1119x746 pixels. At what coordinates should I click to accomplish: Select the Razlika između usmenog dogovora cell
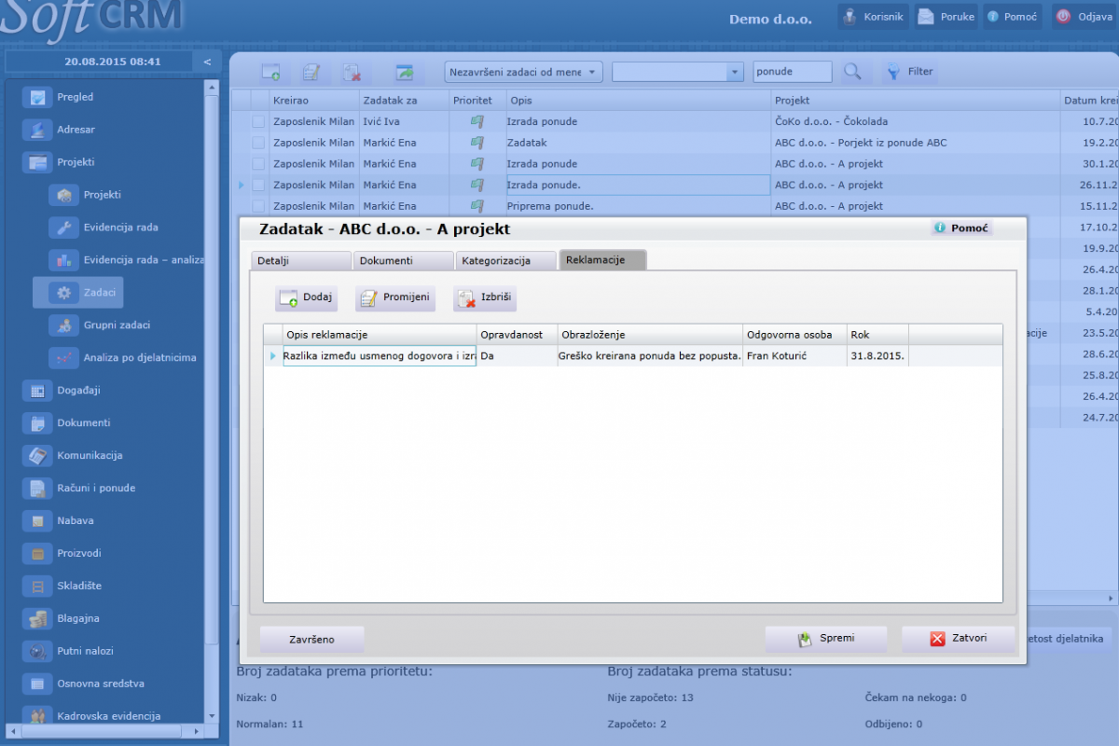(380, 355)
